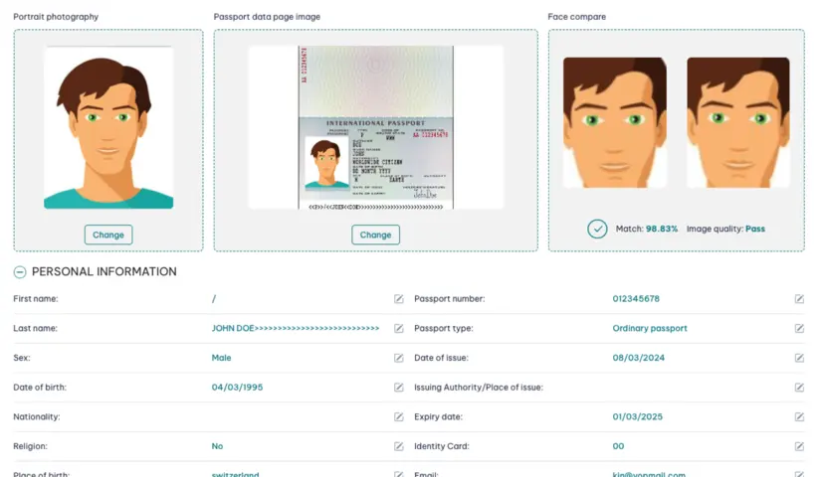Image resolution: width=826 pixels, height=477 pixels.
Task: Click the face match checkmark icon
Action: pos(597,229)
